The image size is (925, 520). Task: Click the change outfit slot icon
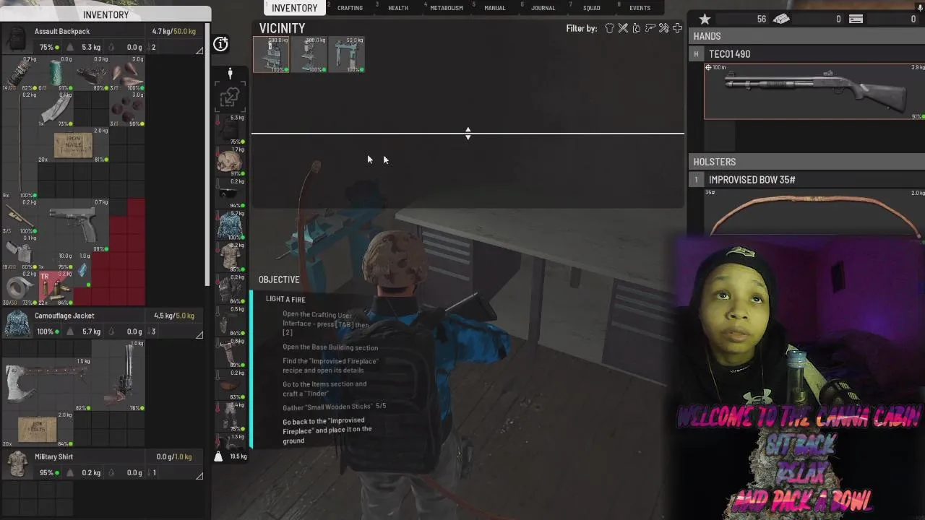[230, 97]
